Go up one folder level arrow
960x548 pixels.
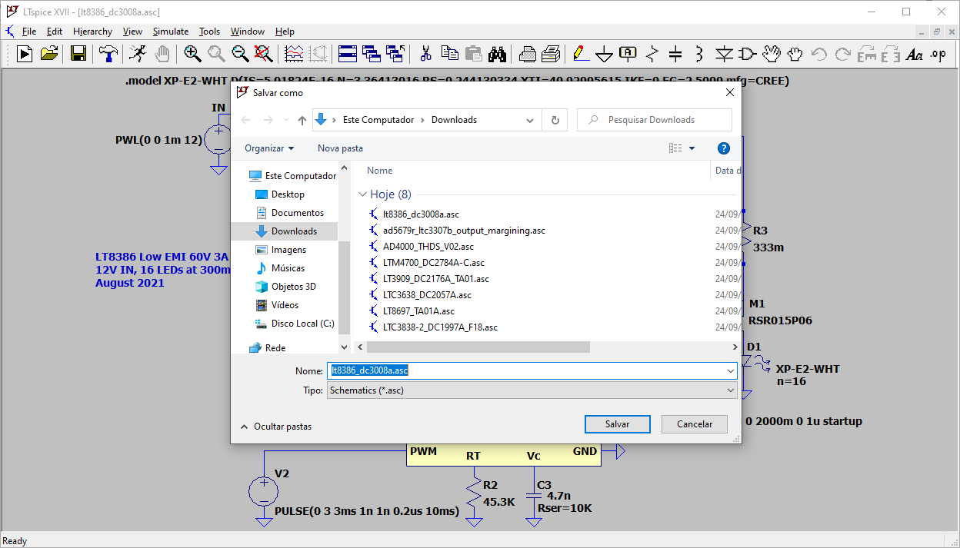click(302, 120)
